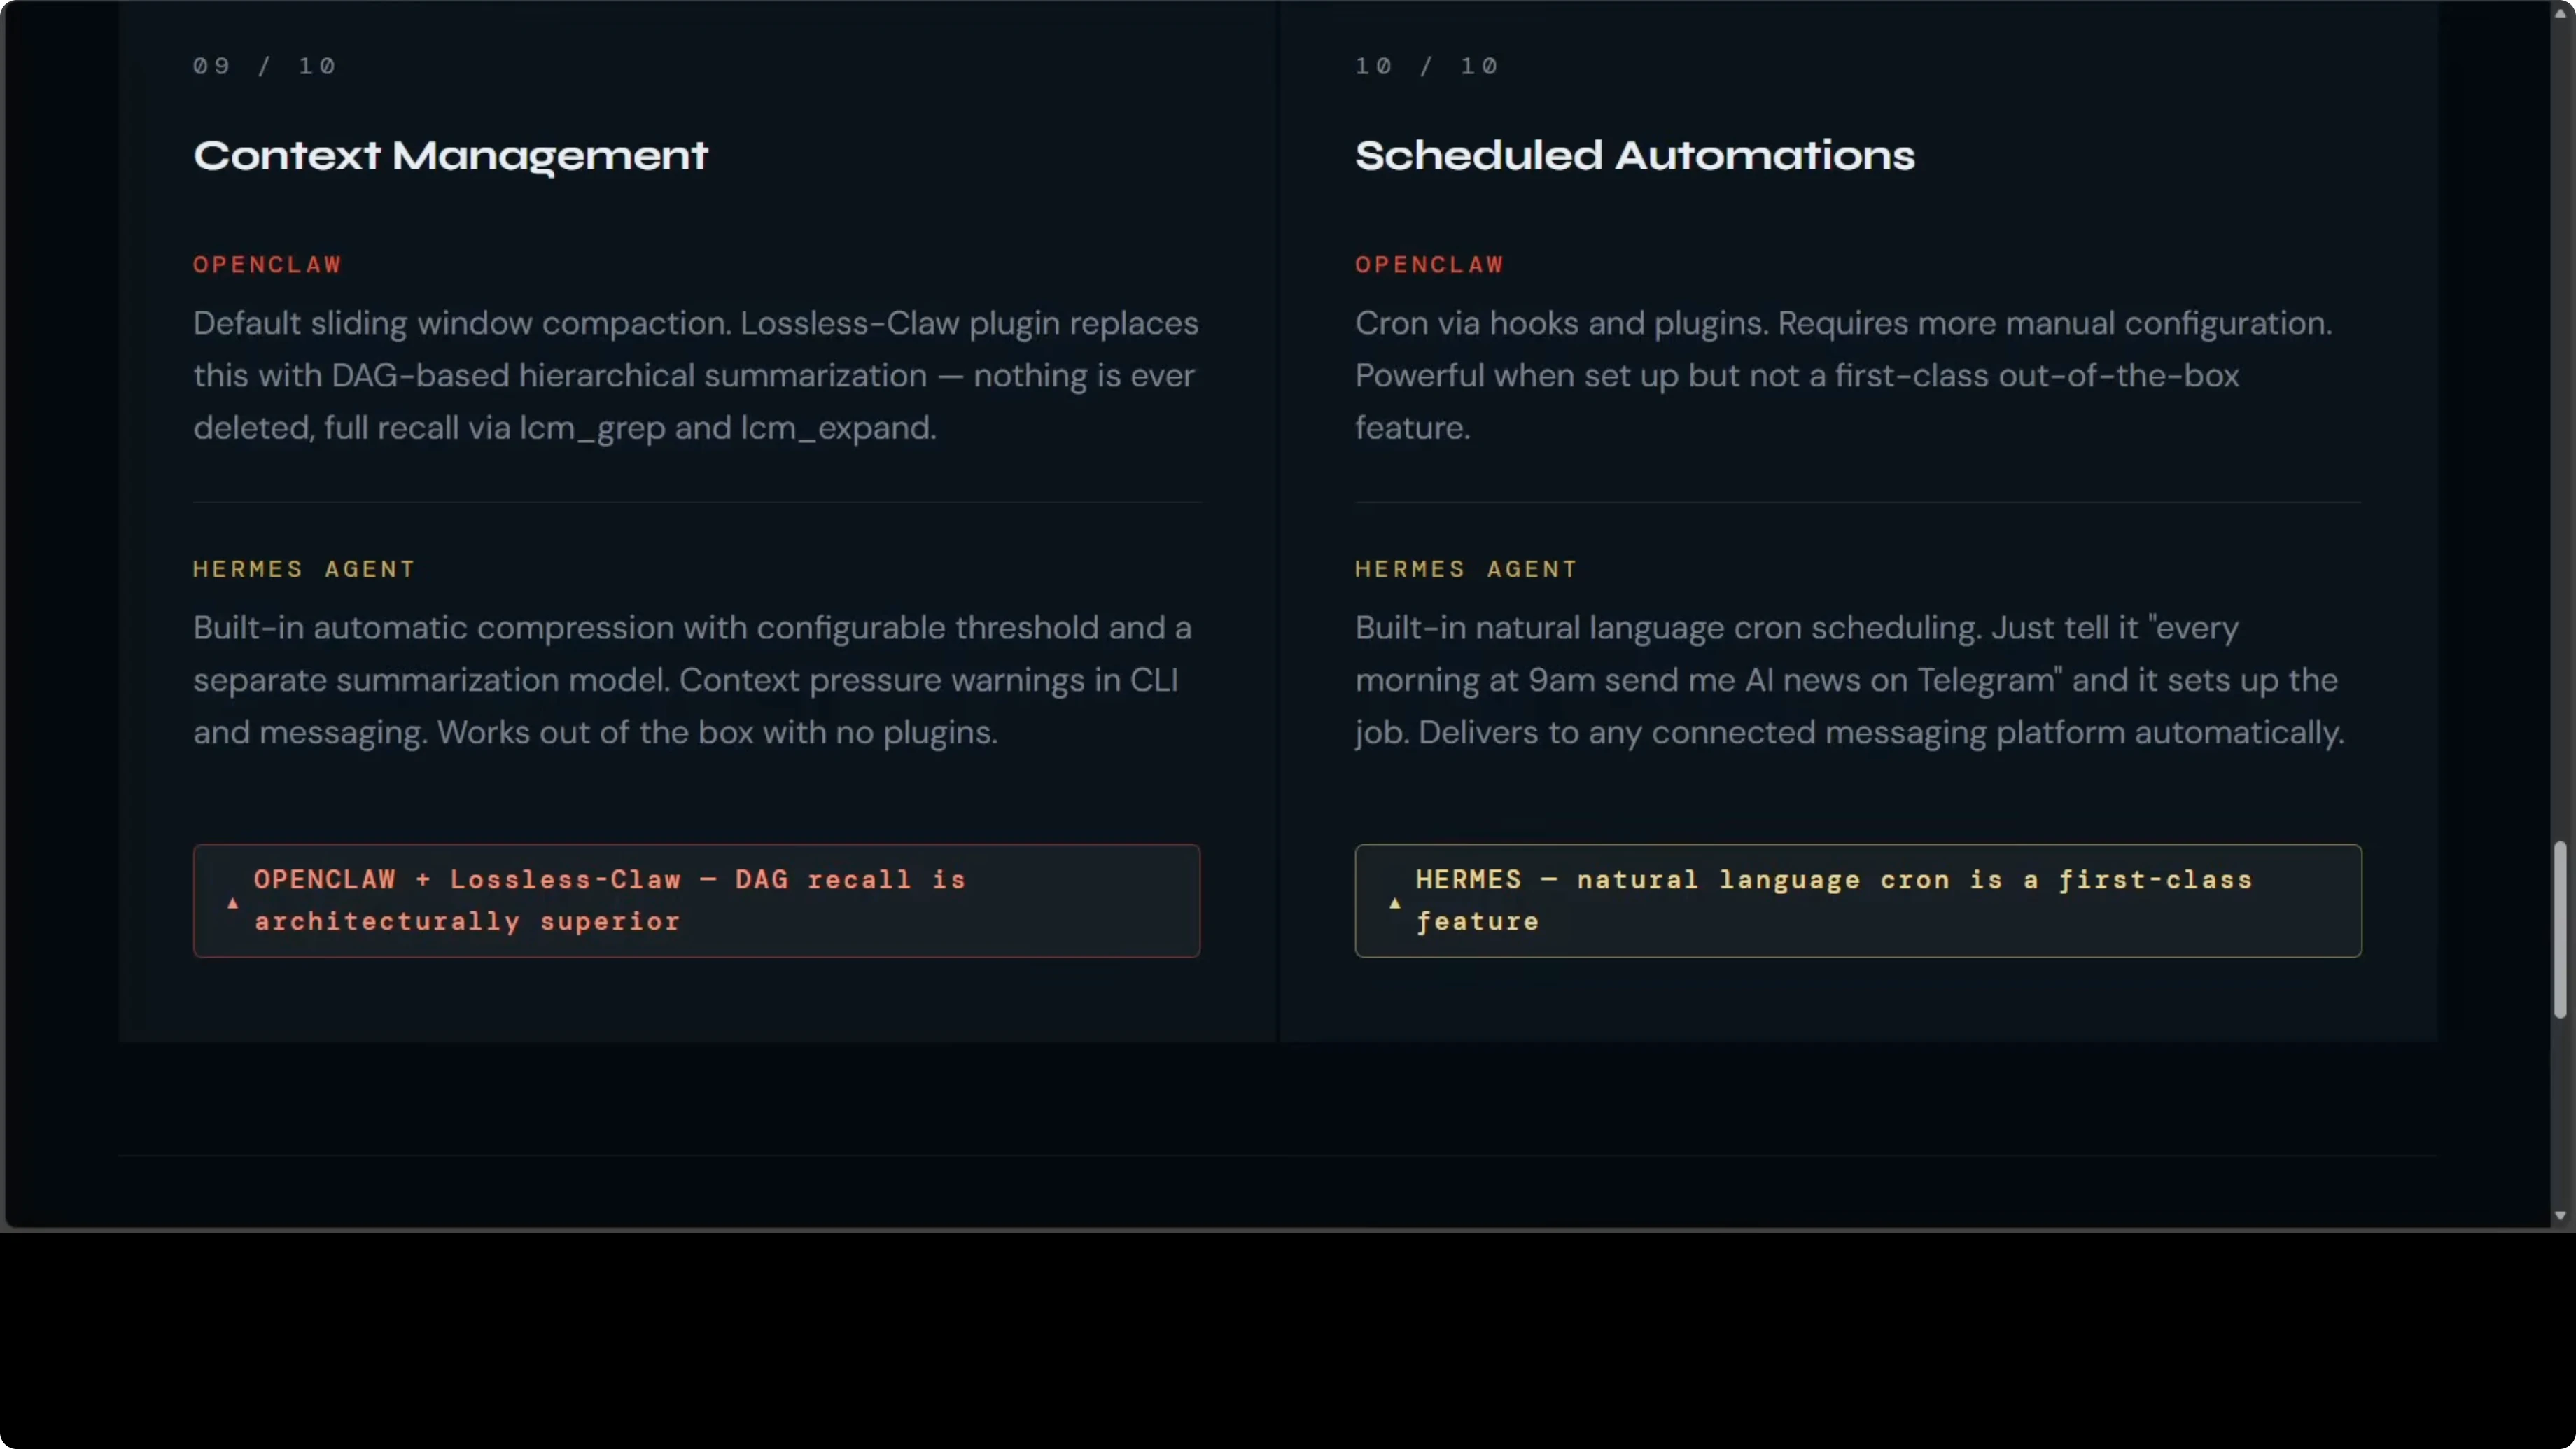Click the Context Management heading
This screenshot has height=1449, width=2576.
pyautogui.click(x=450, y=156)
